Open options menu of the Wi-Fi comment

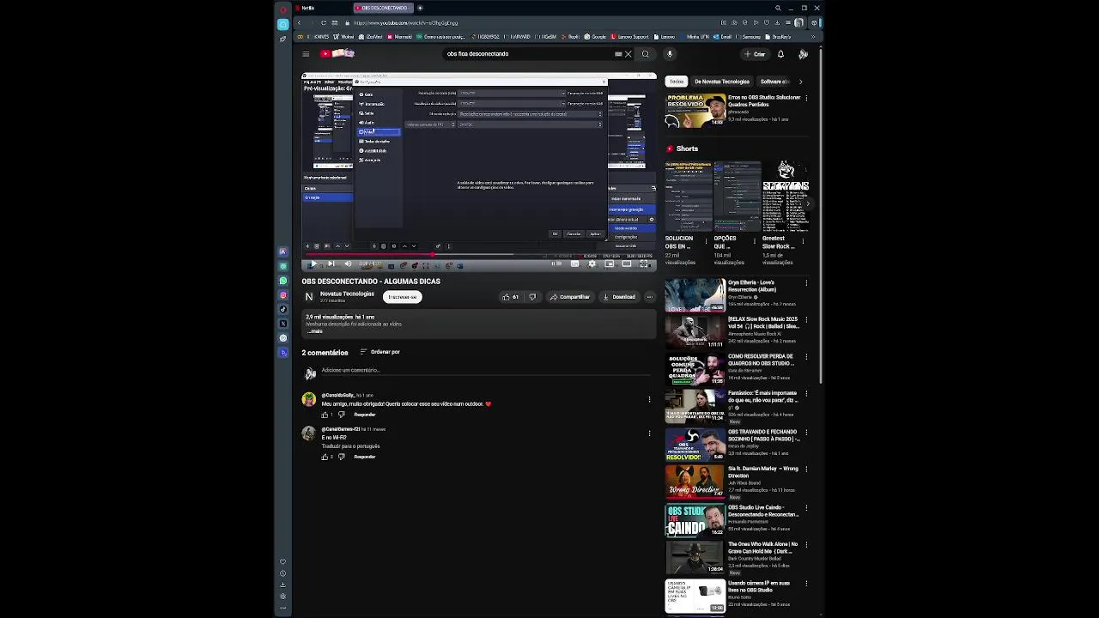tap(649, 433)
